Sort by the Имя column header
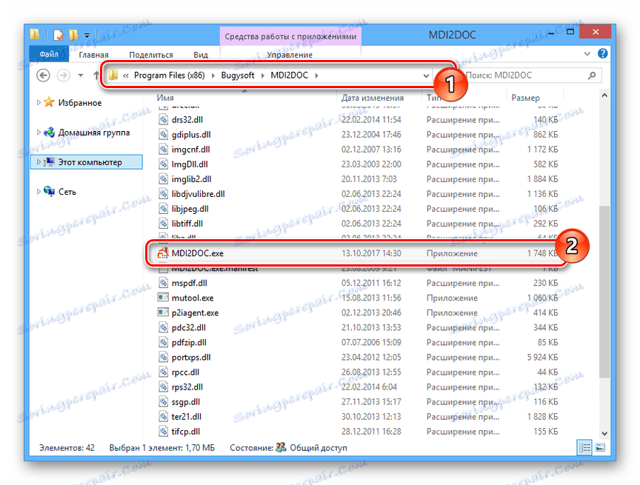 click(x=165, y=98)
